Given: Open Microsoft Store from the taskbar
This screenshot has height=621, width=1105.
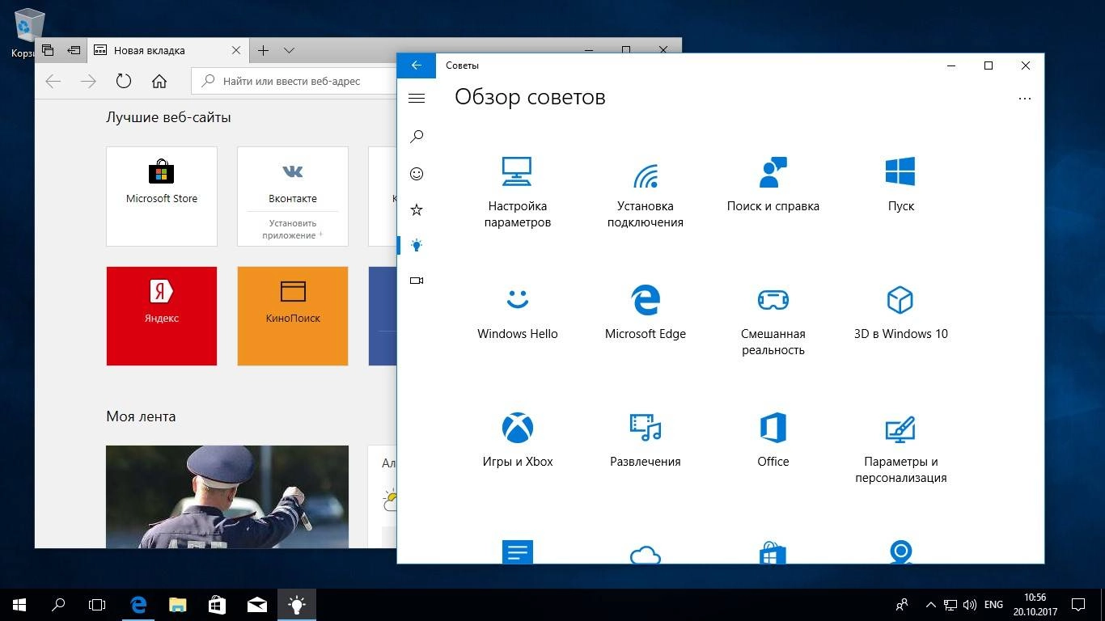Looking at the screenshot, I should [x=217, y=604].
